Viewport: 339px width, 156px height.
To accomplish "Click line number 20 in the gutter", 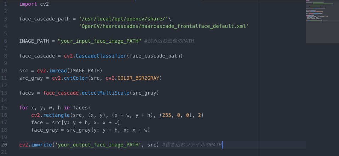I will [x=4, y=145].
